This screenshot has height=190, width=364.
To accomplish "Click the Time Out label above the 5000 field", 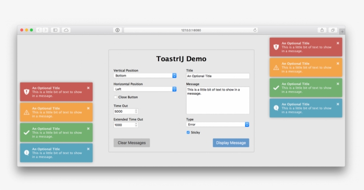I will [121, 106].
